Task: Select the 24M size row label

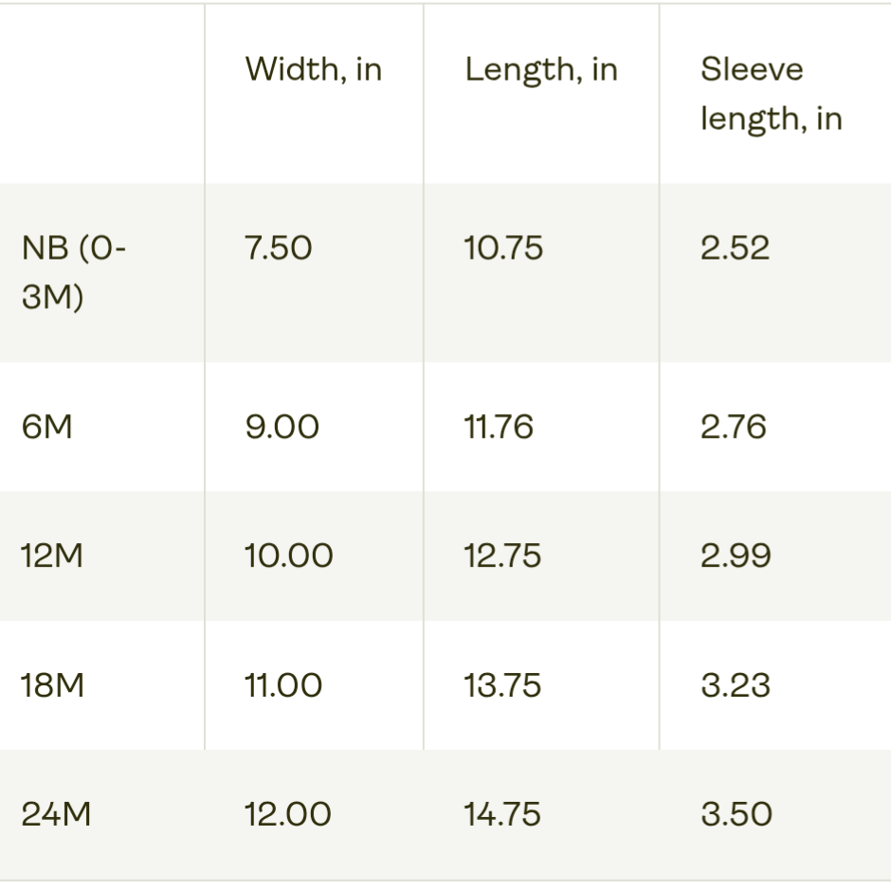Action: pyautogui.click(x=56, y=814)
